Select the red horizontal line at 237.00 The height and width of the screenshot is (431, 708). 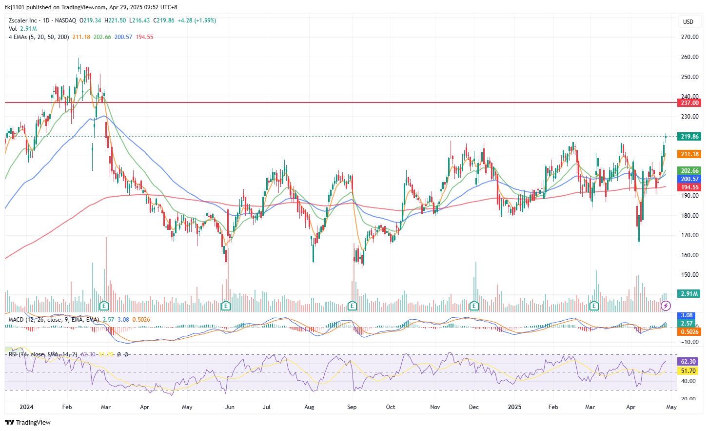point(341,103)
